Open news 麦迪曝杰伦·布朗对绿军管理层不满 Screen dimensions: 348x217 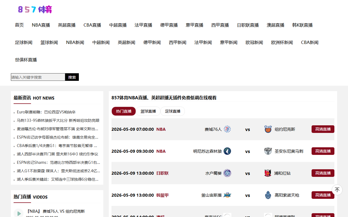click(x=58, y=129)
